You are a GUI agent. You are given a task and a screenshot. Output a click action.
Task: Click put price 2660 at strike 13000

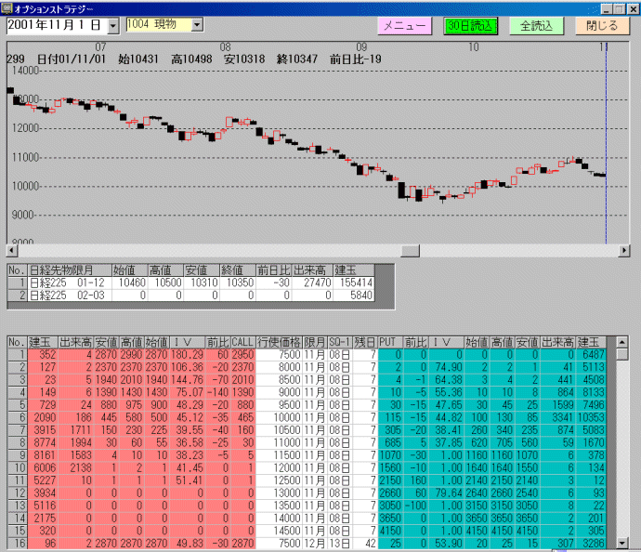(390, 493)
